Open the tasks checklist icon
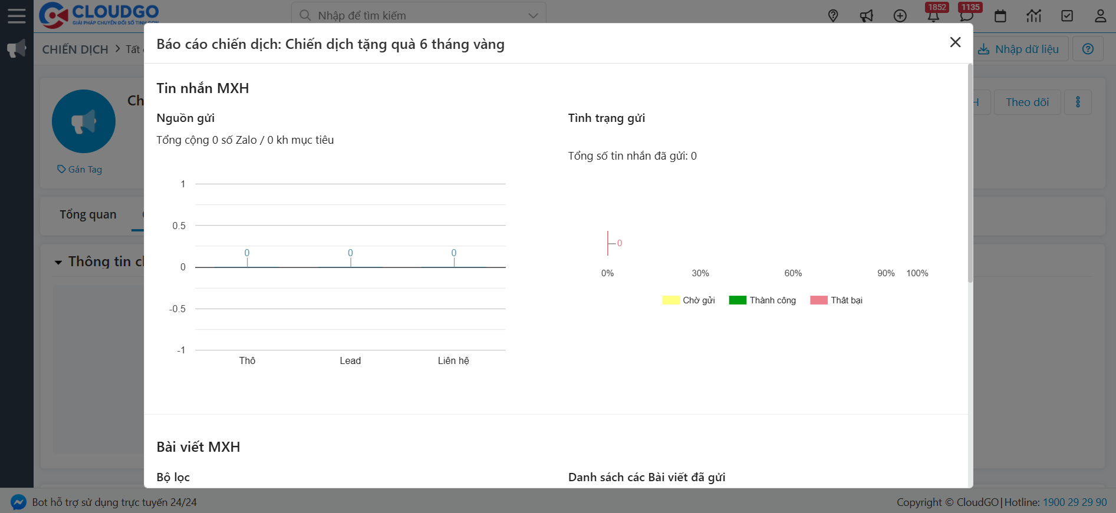 pos(1067,16)
